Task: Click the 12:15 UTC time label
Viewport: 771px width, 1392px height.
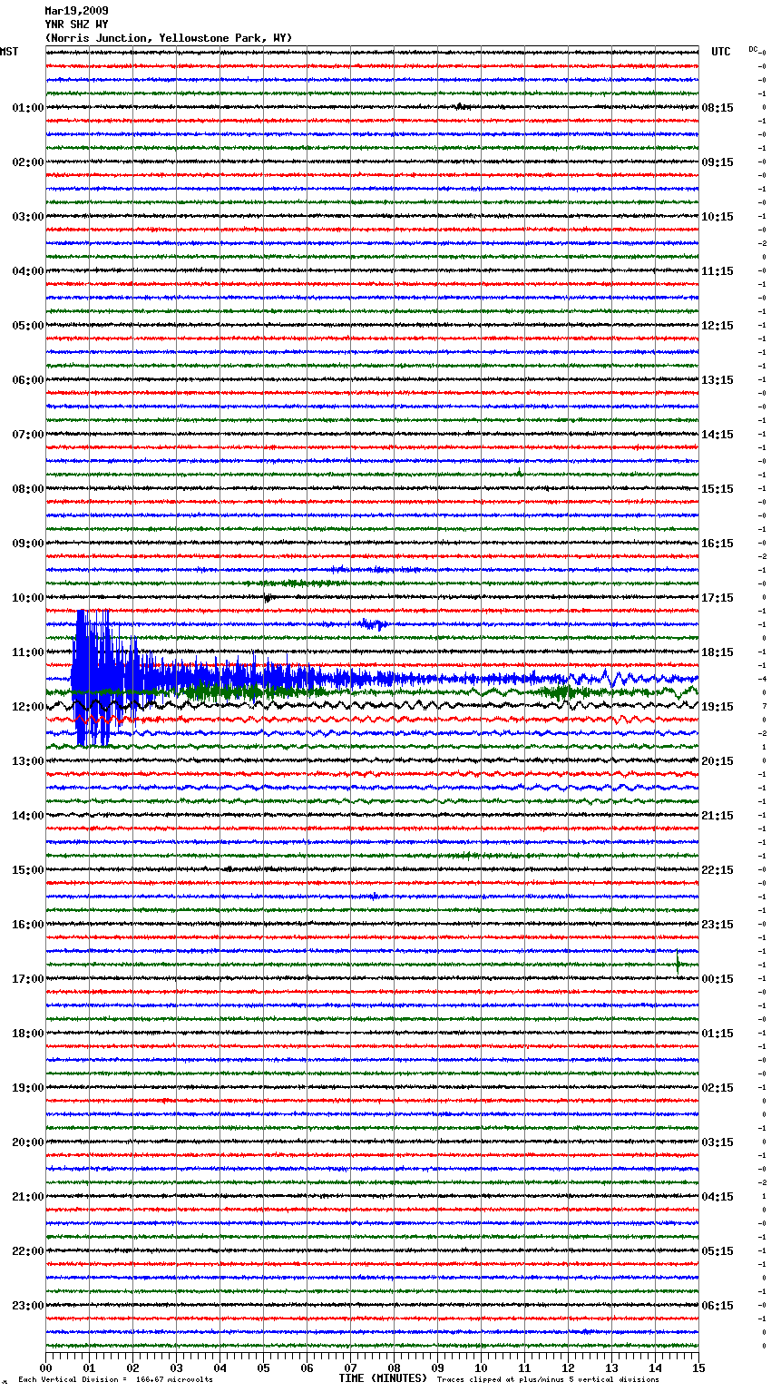Action: [x=717, y=326]
